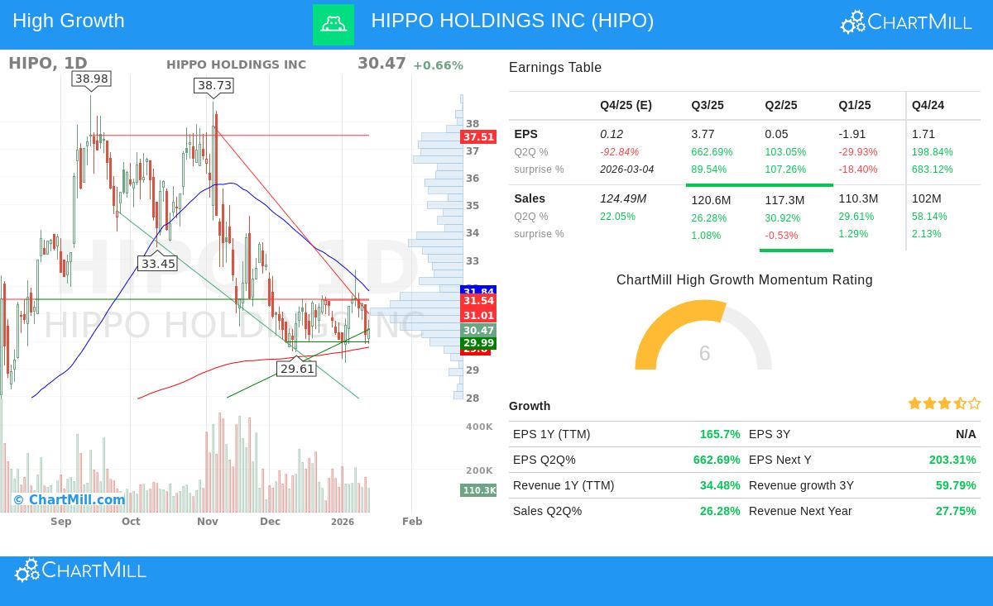The image size is (993, 606).
Task: Click the green 30.47 current price marker
Action: (x=478, y=331)
